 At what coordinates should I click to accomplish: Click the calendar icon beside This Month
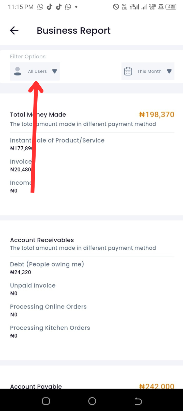coord(128,71)
